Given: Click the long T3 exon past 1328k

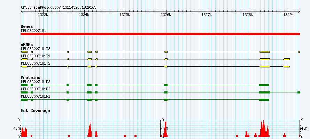Looking at the screenshot, I should pyautogui.click(x=265, y=52).
